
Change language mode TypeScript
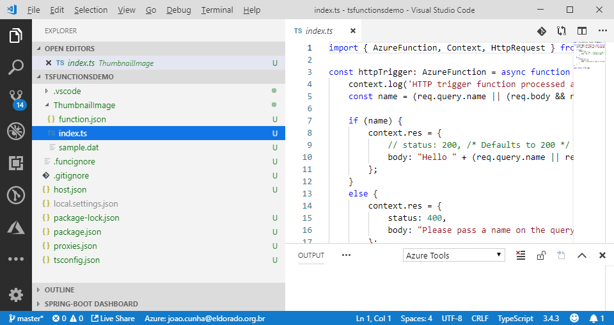point(516,319)
